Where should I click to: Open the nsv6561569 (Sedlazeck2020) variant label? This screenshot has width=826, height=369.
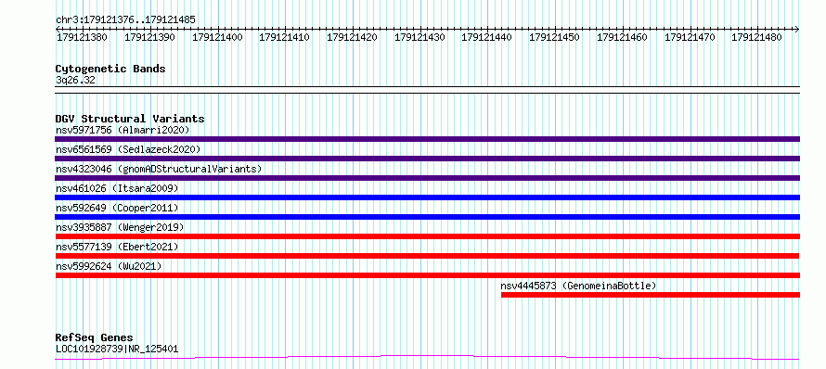pos(128,149)
